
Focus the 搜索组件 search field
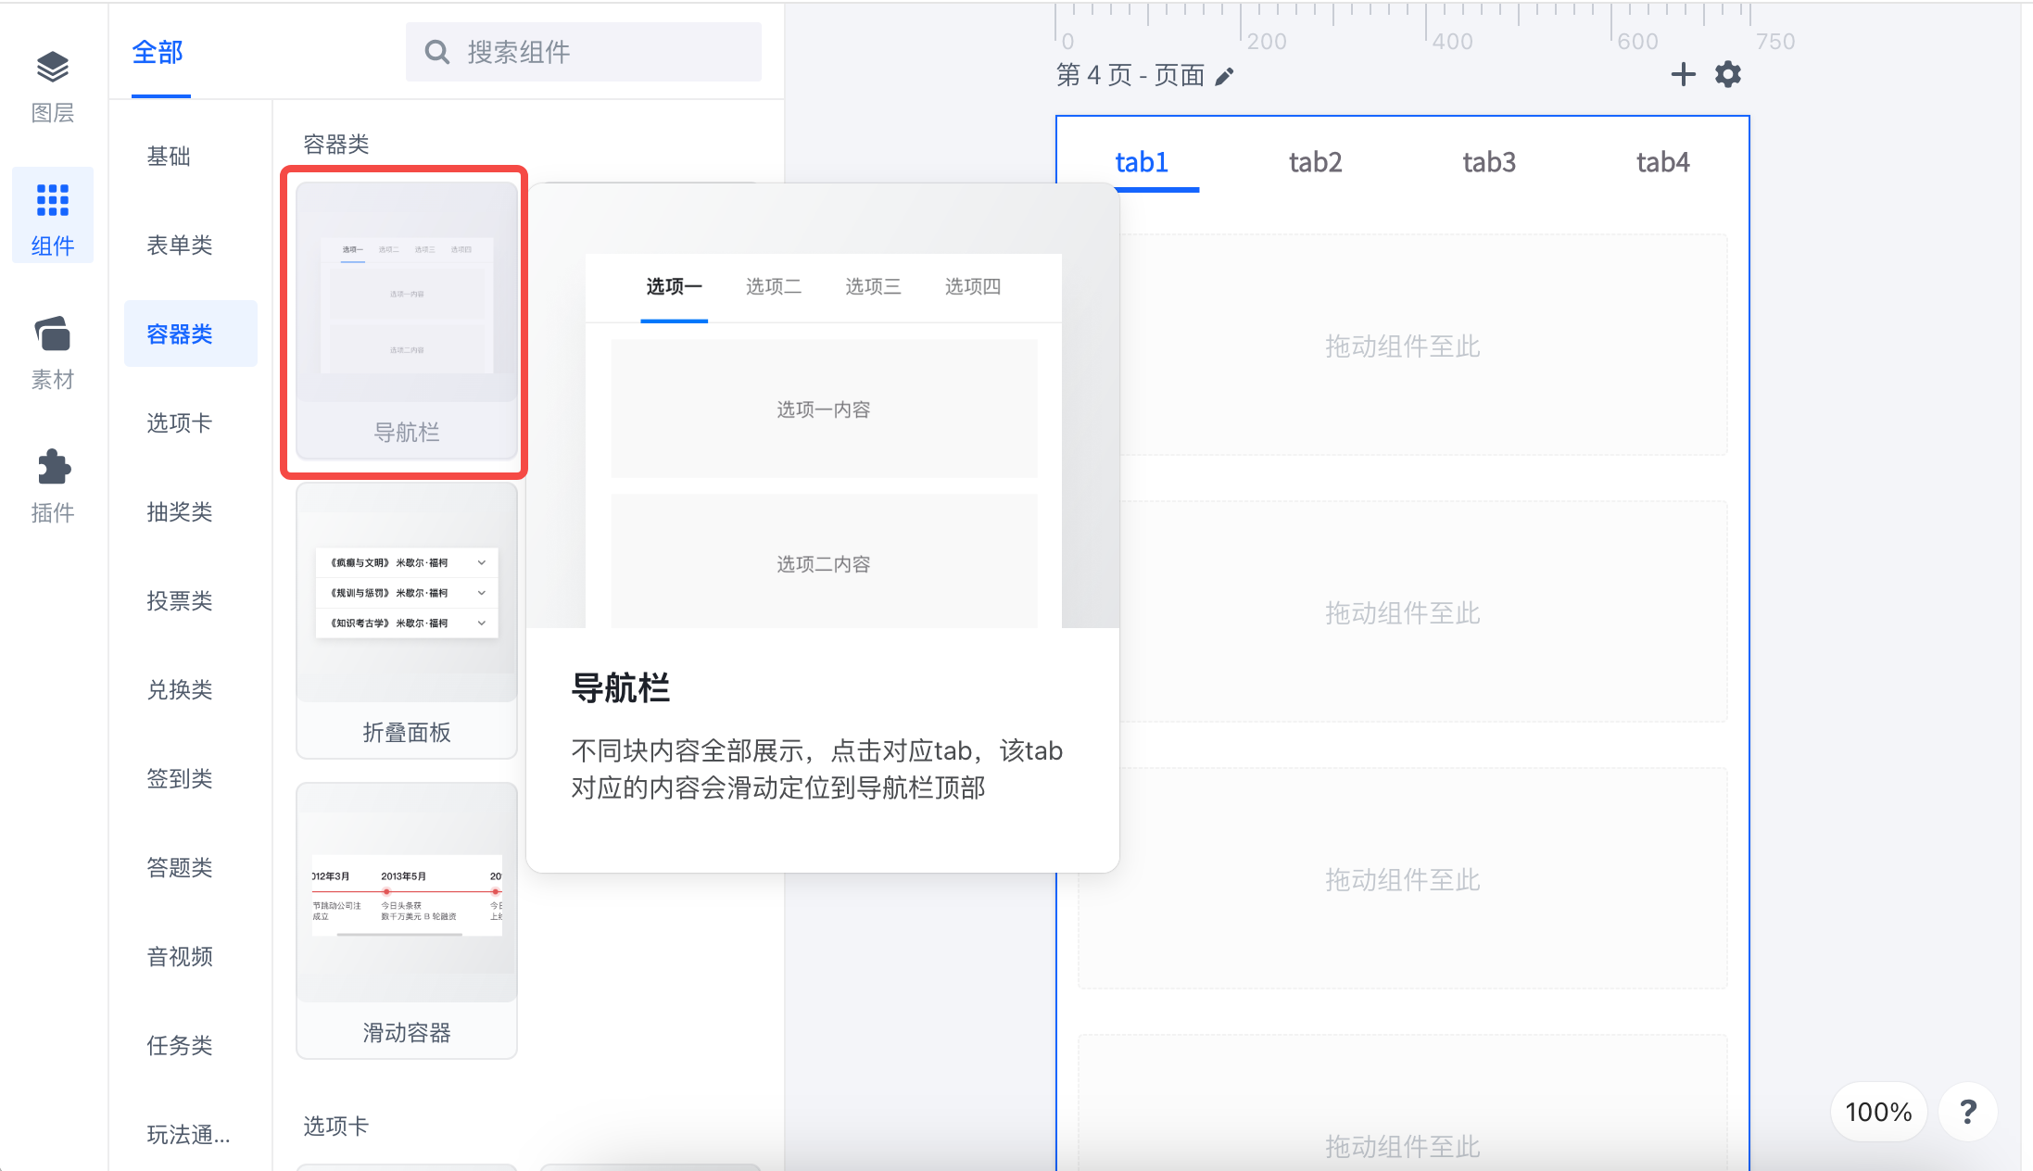click(584, 52)
